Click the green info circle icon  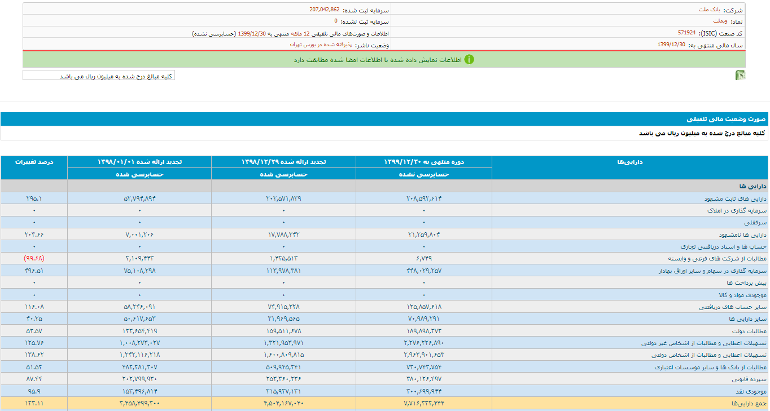[x=469, y=60]
